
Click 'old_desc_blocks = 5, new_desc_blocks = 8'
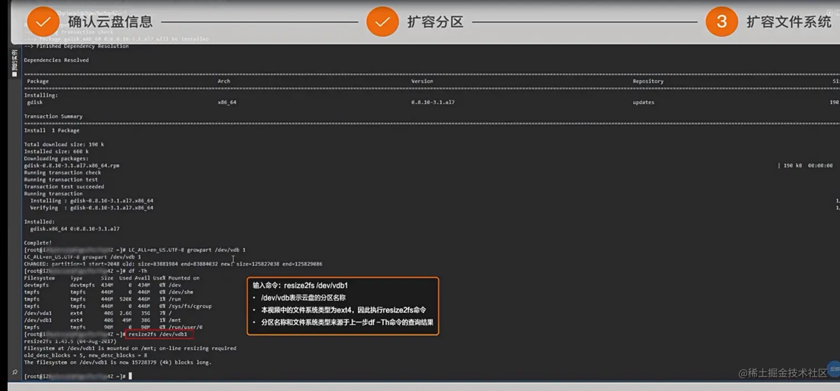pos(86,356)
